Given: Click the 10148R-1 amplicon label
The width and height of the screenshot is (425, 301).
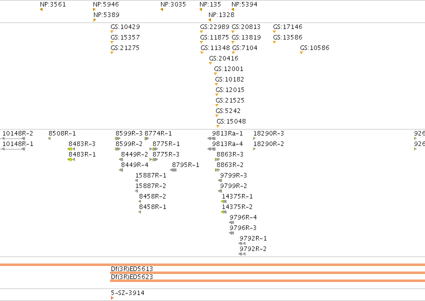Looking at the screenshot, I should (18, 144).
